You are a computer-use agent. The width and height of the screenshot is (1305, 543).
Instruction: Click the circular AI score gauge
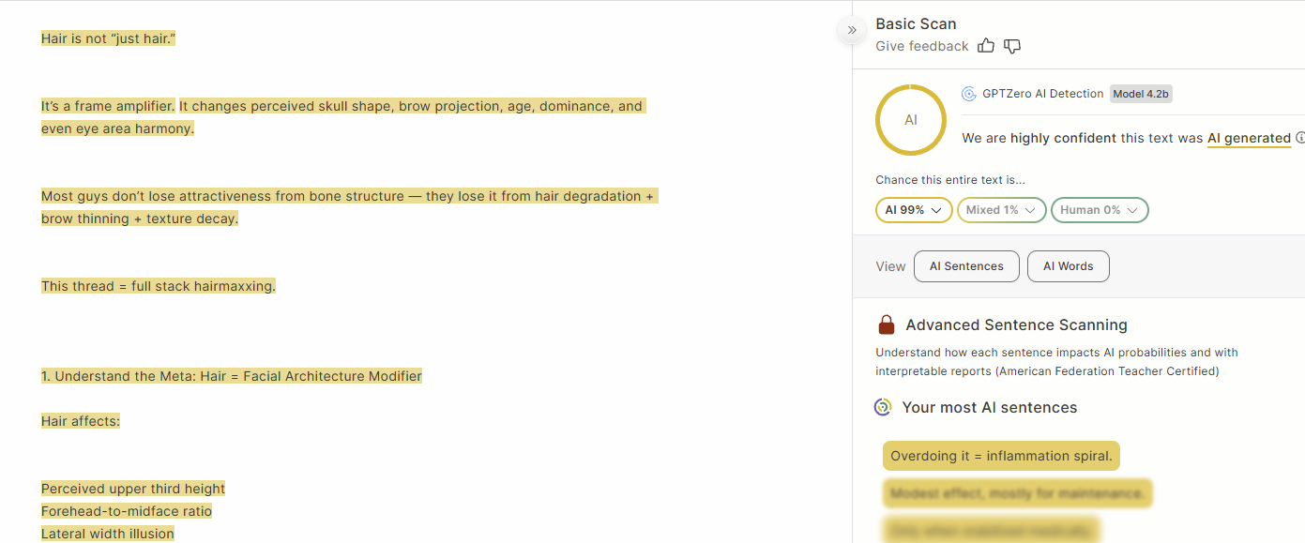pyautogui.click(x=910, y=120)
